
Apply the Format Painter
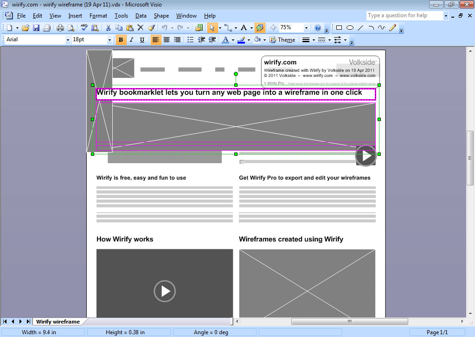[x=151, y=28]
